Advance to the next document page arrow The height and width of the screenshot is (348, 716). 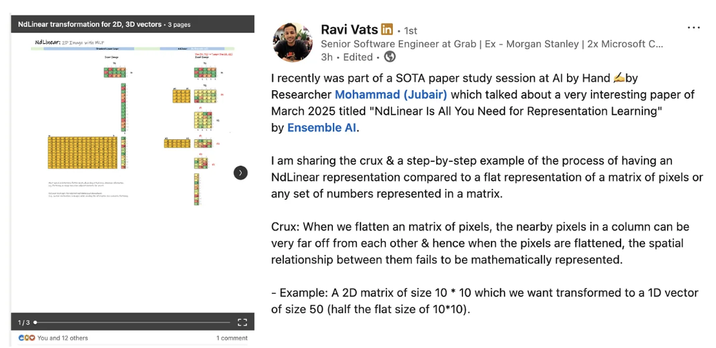click(x=241, y=173)
